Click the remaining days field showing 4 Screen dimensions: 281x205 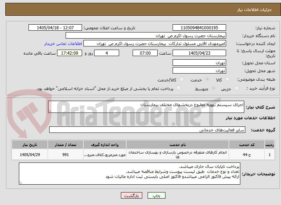tap(107, 53)
